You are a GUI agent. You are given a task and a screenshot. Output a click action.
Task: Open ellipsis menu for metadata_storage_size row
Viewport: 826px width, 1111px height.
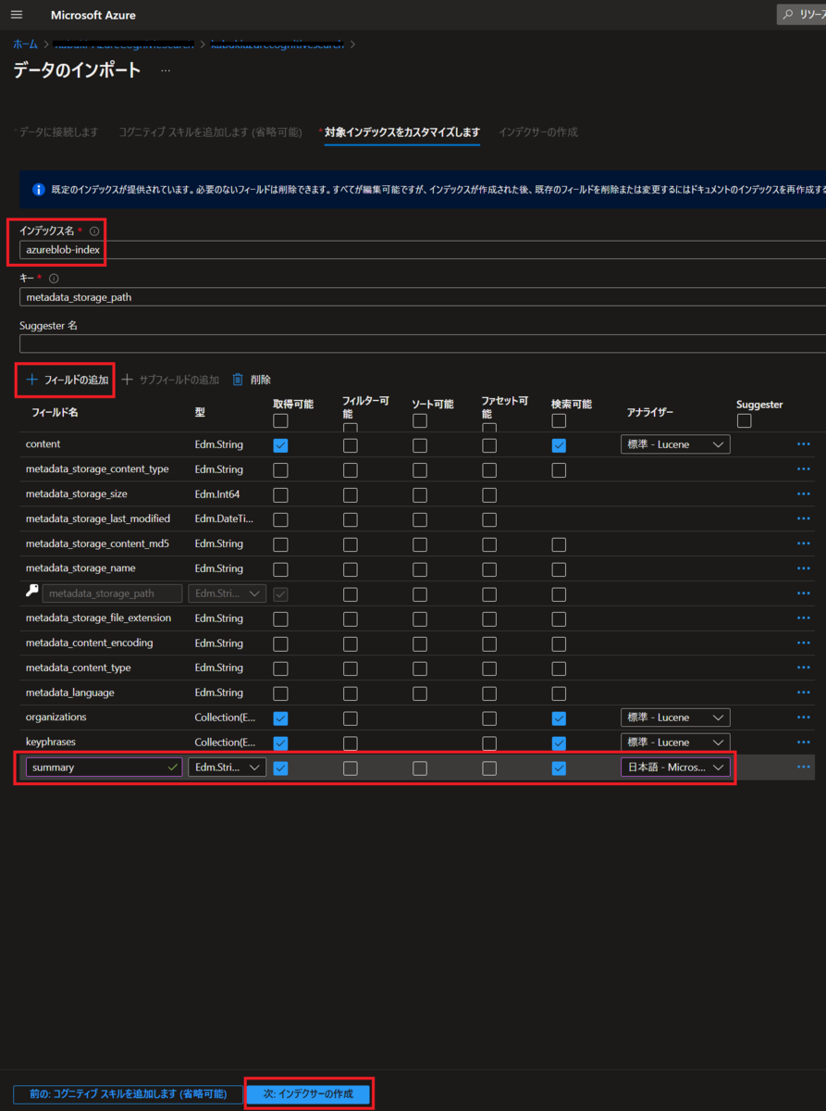click(803, 494)
